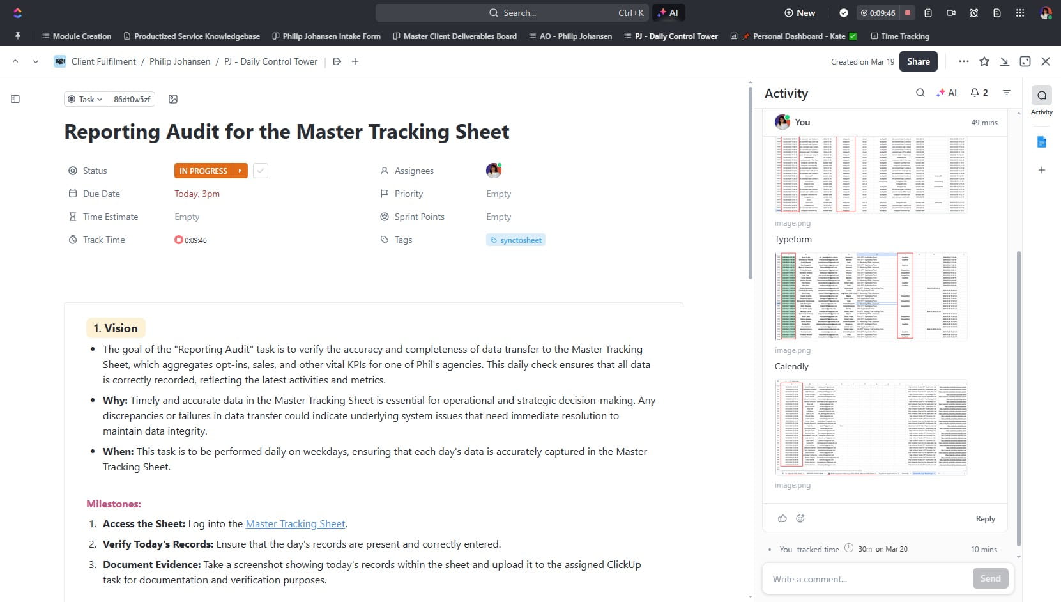
Task: Open the record clip camera icon
Action: click(951, 13)
